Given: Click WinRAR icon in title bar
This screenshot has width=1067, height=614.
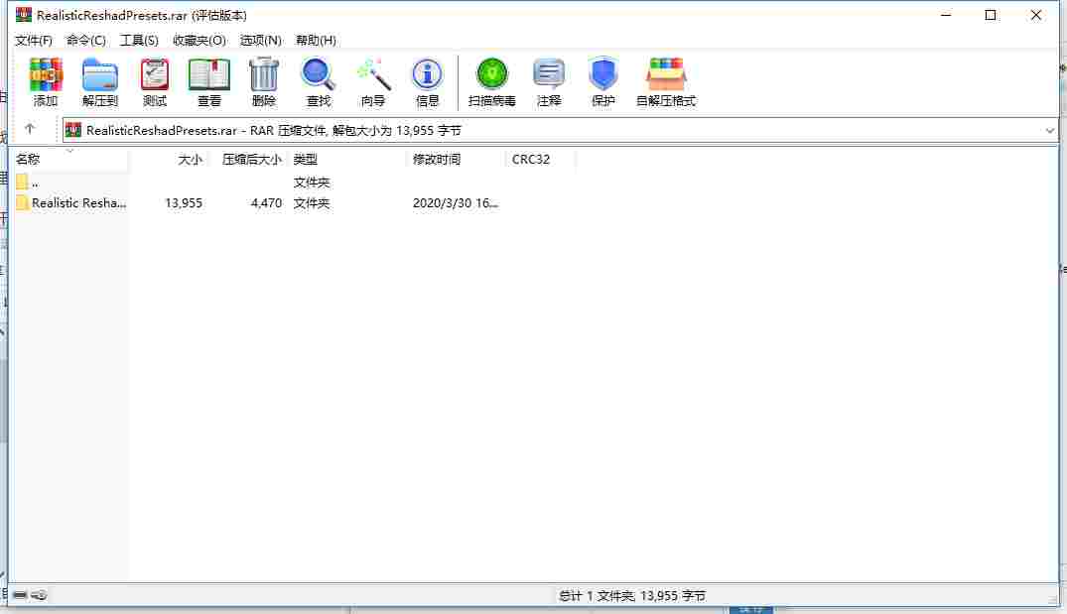Looking at the screenshot, I should (24, 14).
